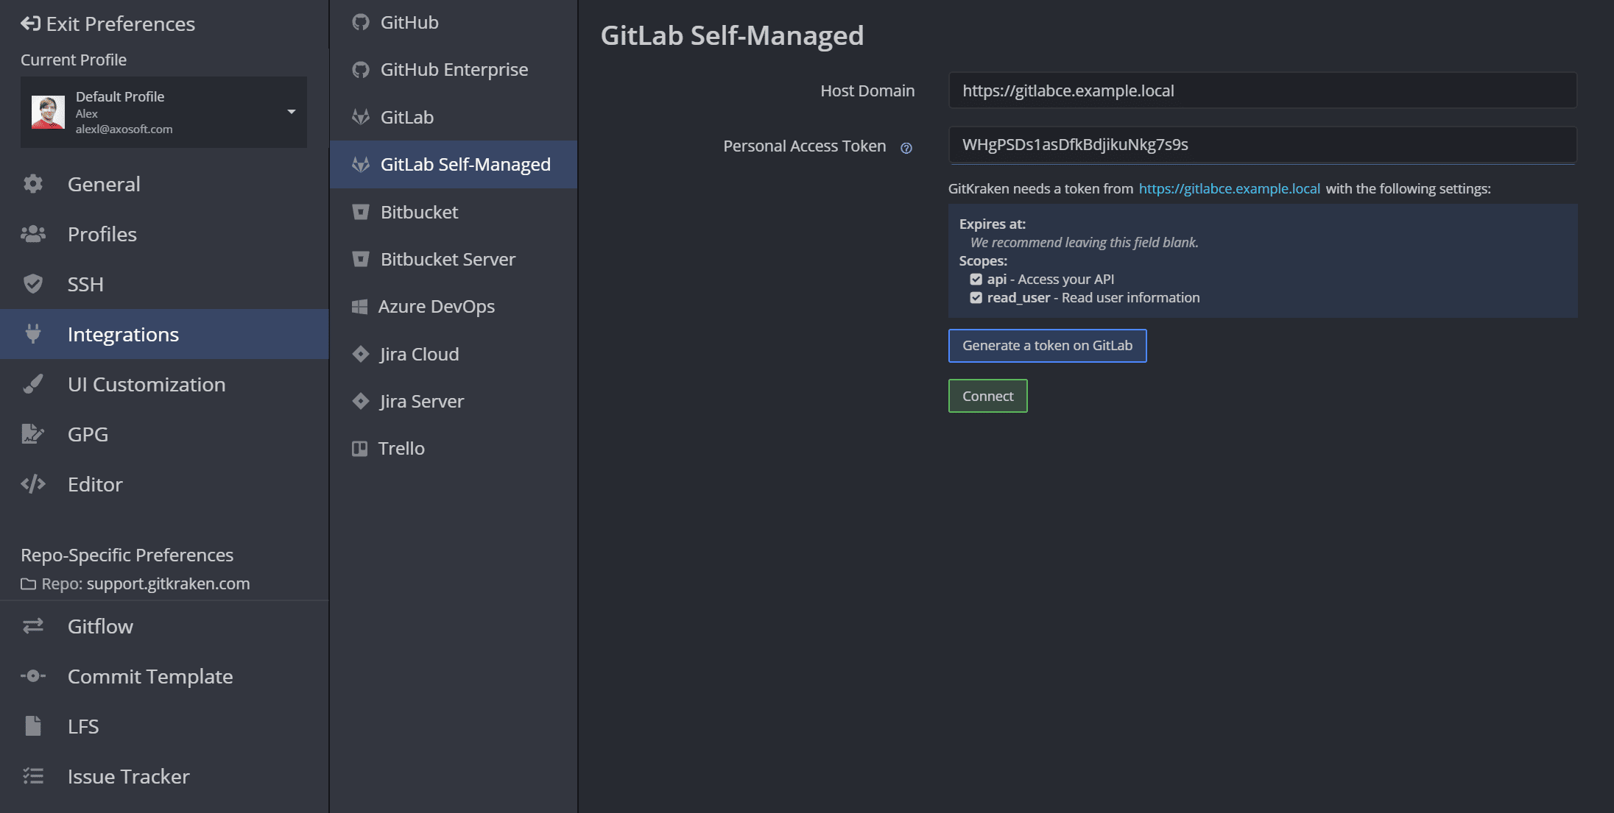Click the Azure DevOps windows icon
Image resolution: width=1614 pixels, height=813 pixels.
(359, 307)
